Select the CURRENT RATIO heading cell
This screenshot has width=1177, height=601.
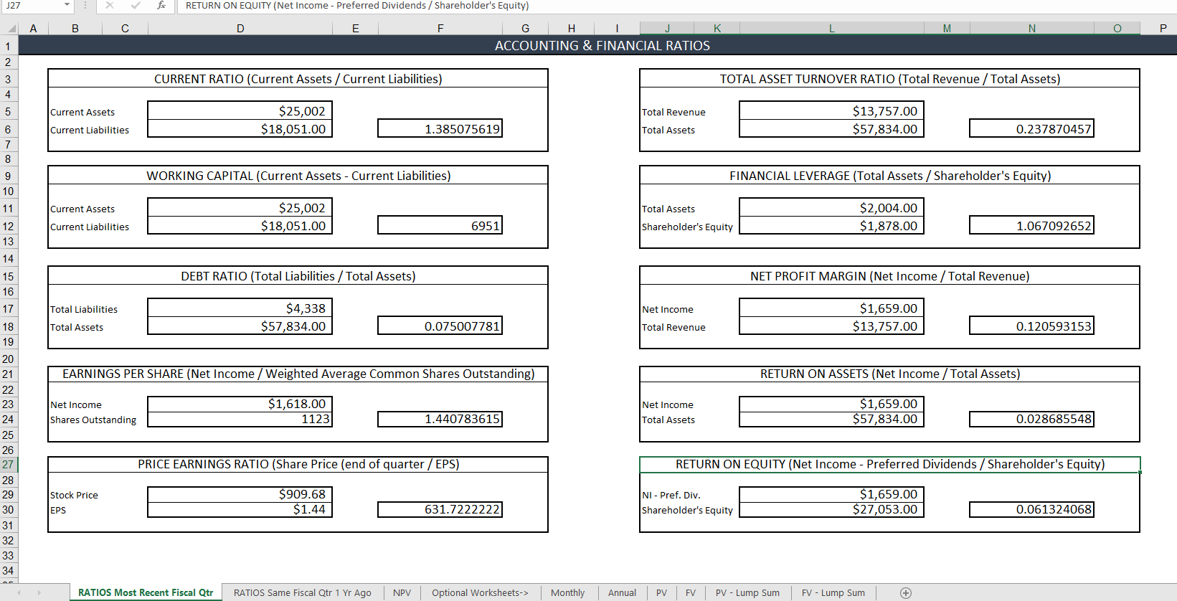(x=298, y=79)
